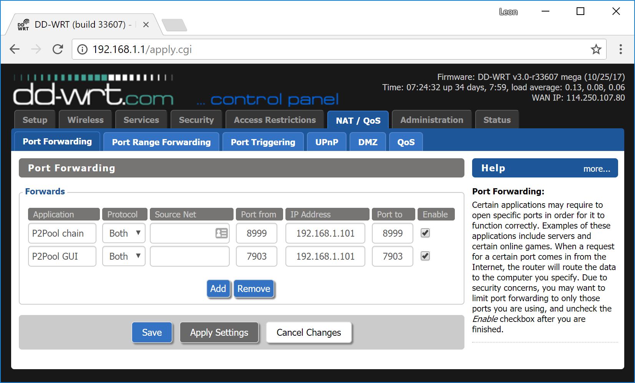The height and width of the screenshot is (383, 635).
Task: Disable the P2Pool chain forward checkbox
Action: click(425, 233)
